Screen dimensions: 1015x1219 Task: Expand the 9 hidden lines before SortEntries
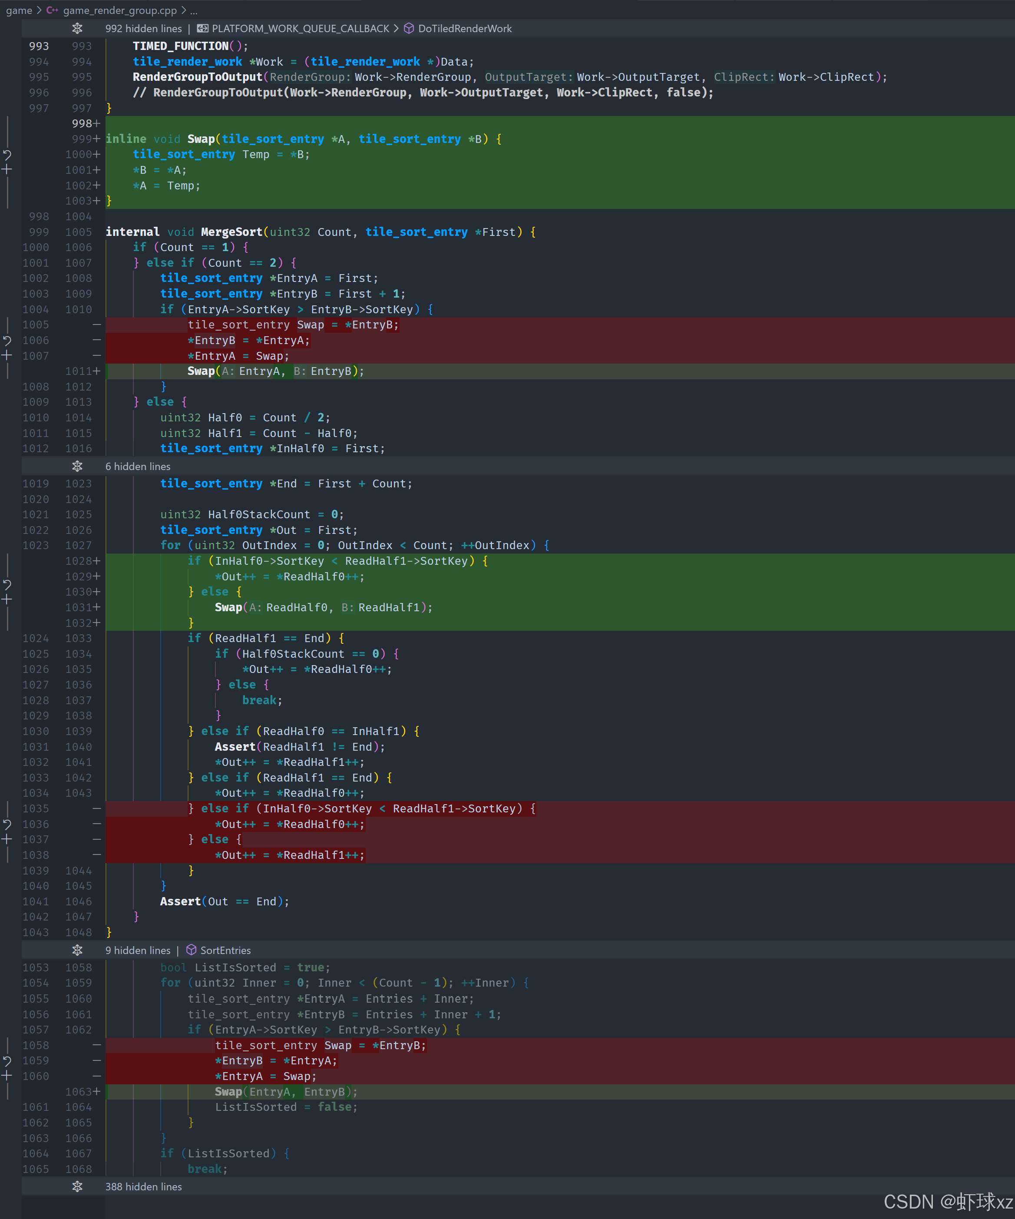tap(77, 950)
